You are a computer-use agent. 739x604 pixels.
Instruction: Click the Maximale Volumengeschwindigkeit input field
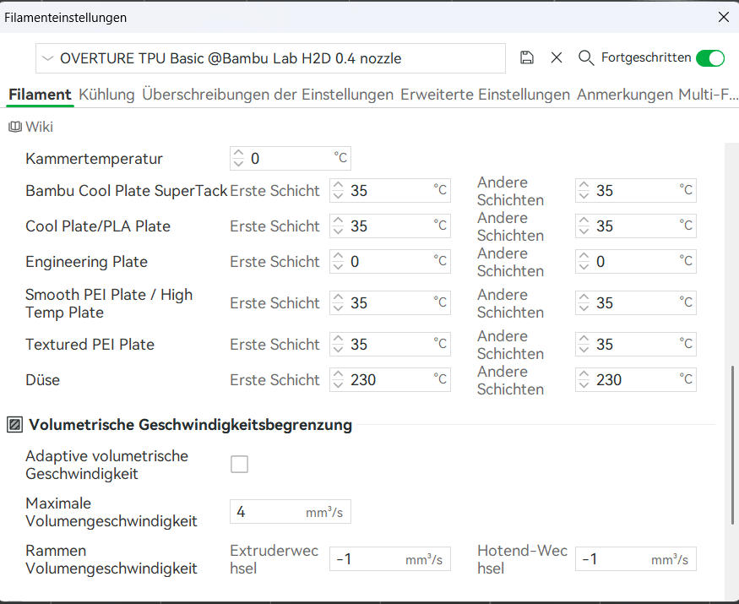pos(269,512)
